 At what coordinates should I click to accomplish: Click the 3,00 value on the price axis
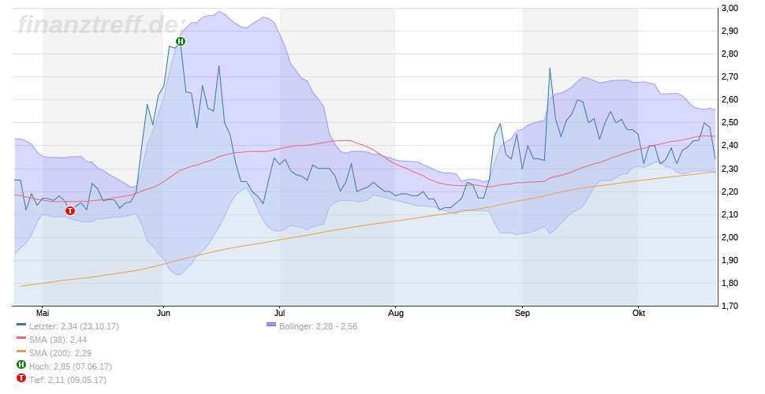pyautogui.click(x=730, y=8)
